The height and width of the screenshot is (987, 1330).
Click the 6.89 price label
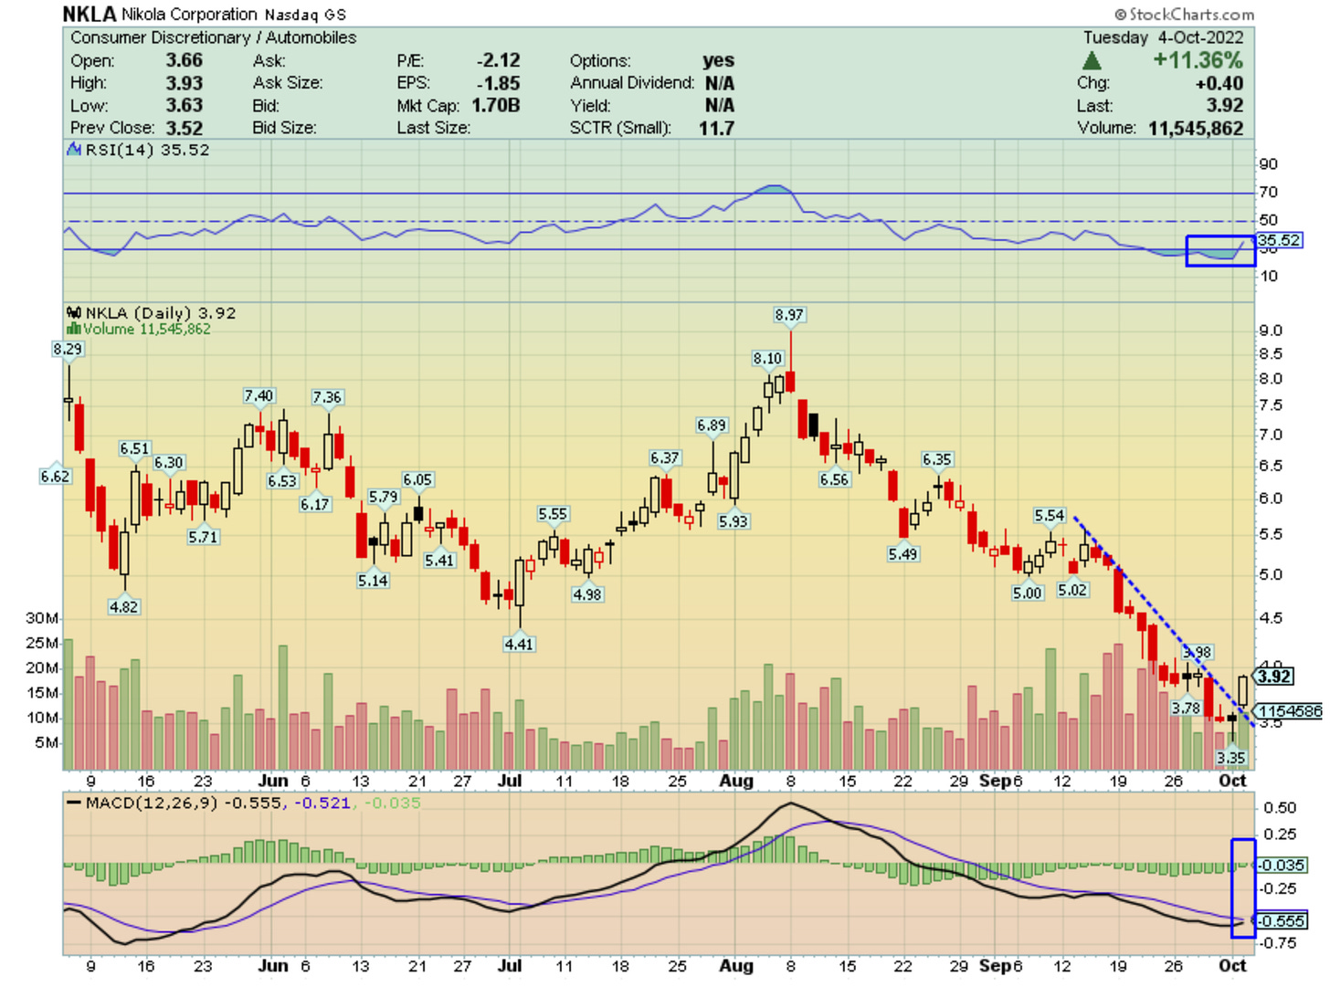[712, 425]
